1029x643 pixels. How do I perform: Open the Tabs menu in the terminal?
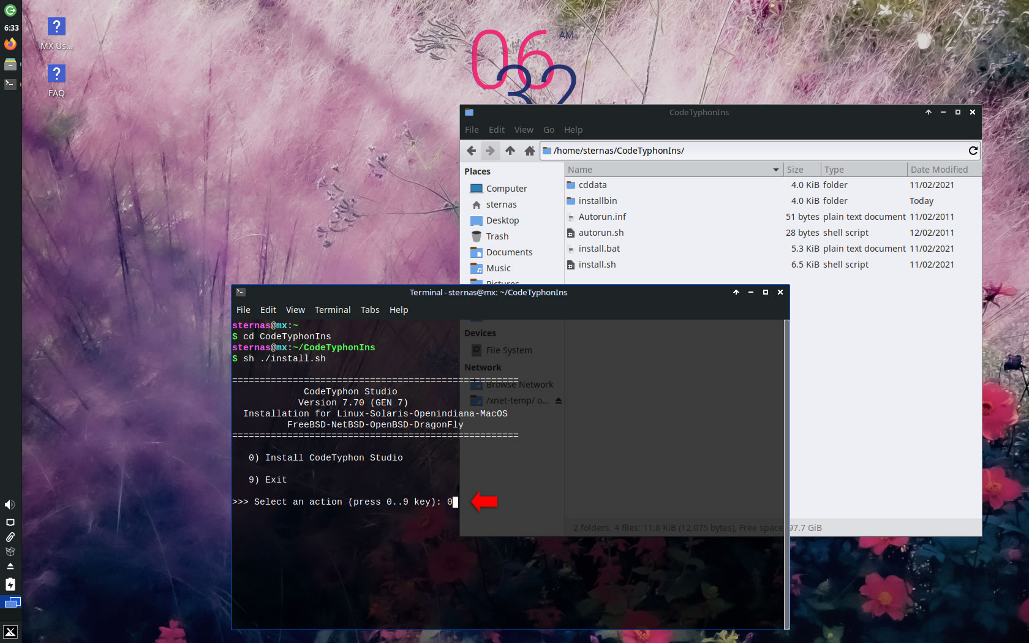370,310
